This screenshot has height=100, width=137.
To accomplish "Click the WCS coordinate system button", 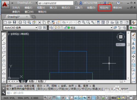I will point(121,45).
